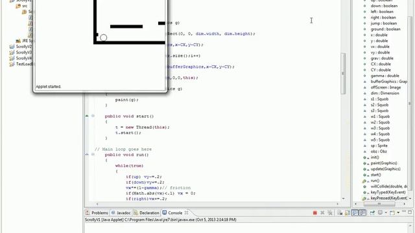Open Display Selected Console dropdown arrow
Screen dimensions: 415x233
coord(386,213)
